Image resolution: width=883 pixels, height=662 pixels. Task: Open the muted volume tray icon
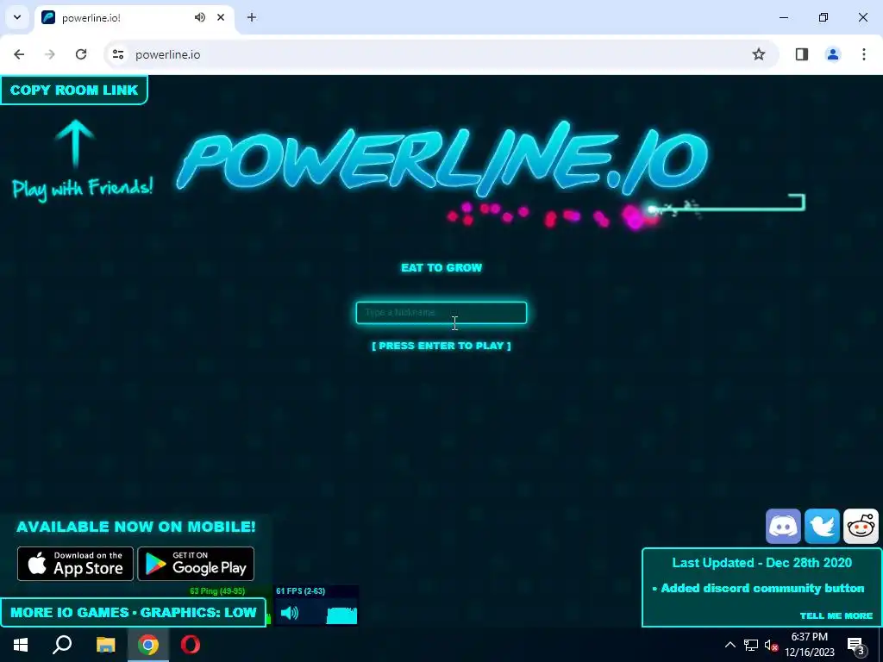click(772, 645)
